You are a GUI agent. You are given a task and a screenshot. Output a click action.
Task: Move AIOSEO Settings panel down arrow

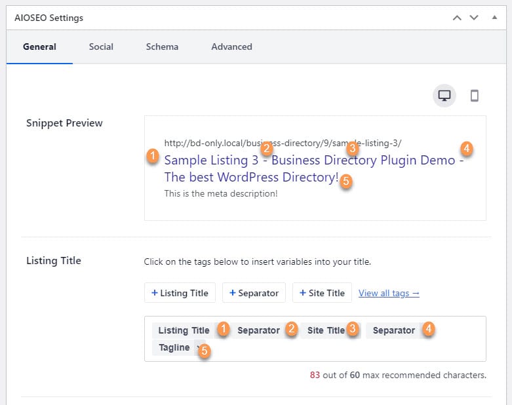(474, 18)
